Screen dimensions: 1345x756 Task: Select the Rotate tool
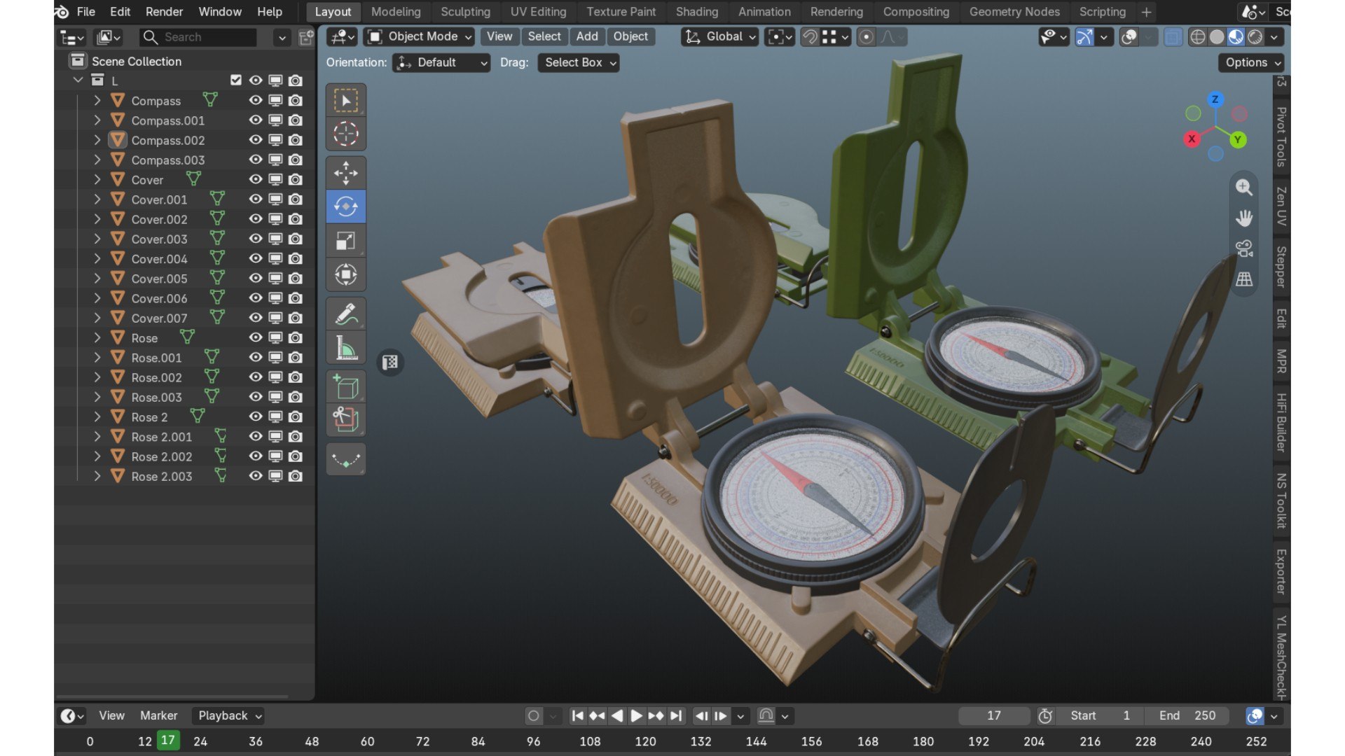click(x=345, y=206)
